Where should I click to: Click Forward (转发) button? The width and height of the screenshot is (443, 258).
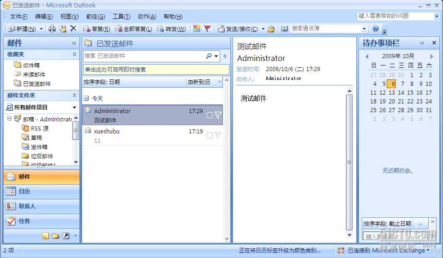(171, 29)
